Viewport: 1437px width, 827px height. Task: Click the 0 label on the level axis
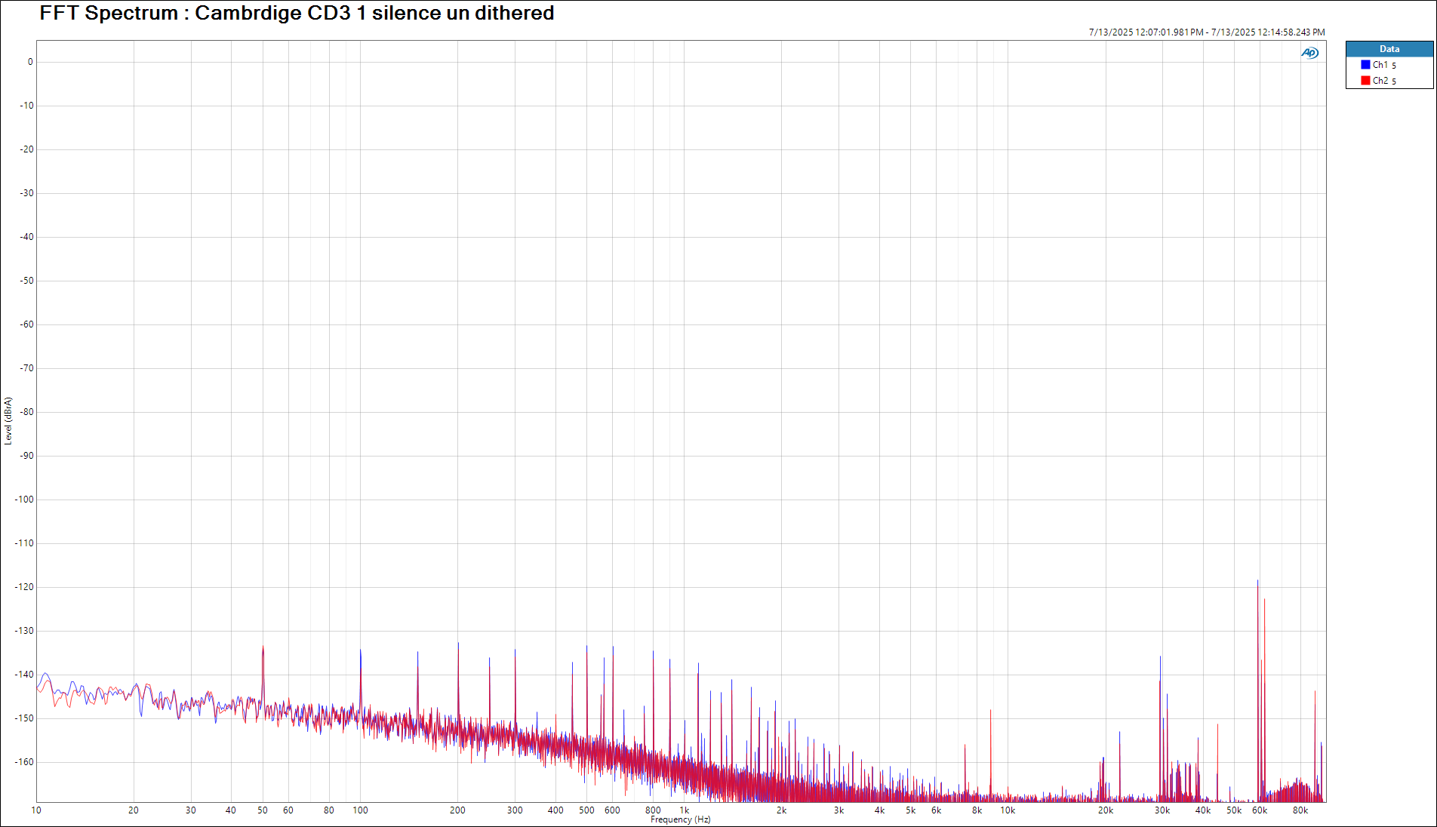tap(30, 62)
